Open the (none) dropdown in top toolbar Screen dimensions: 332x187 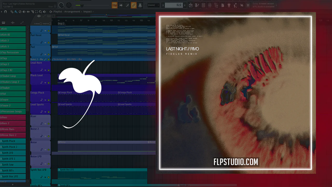[x=153, y=5]
